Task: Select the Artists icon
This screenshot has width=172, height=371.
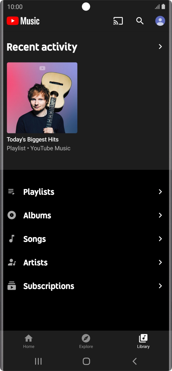Action: pyautogui.click(x=11, y=262)
